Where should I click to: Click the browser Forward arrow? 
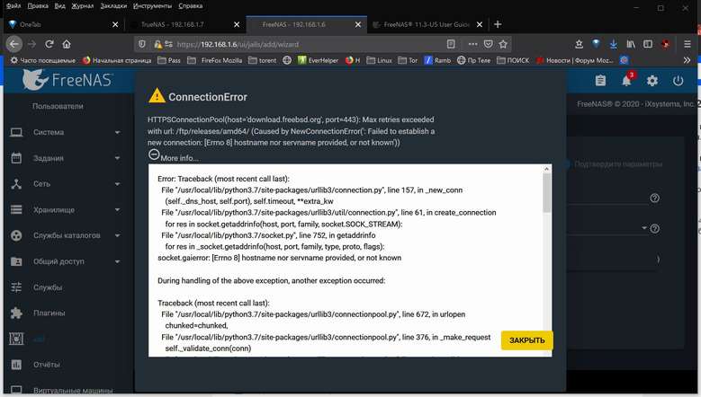coord(31,44)
